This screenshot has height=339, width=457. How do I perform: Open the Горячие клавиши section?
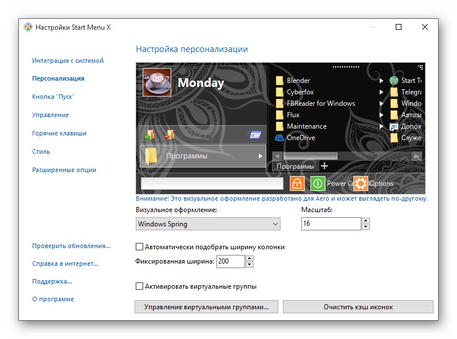point(59,133)
